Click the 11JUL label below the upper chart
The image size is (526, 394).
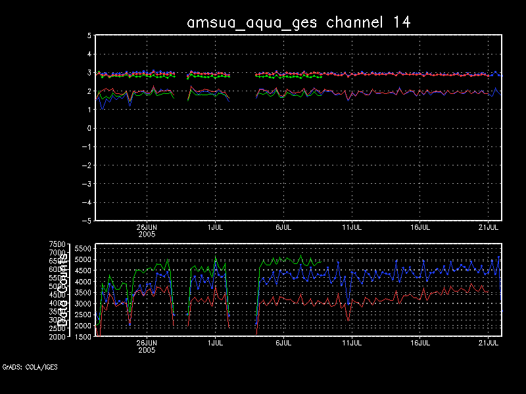coord(352,227)
